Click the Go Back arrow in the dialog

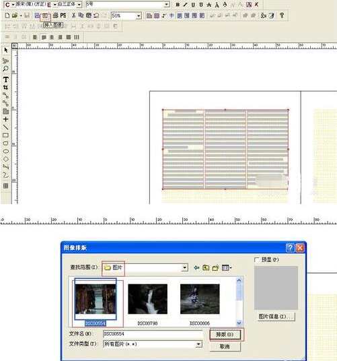tap(196, 268)
